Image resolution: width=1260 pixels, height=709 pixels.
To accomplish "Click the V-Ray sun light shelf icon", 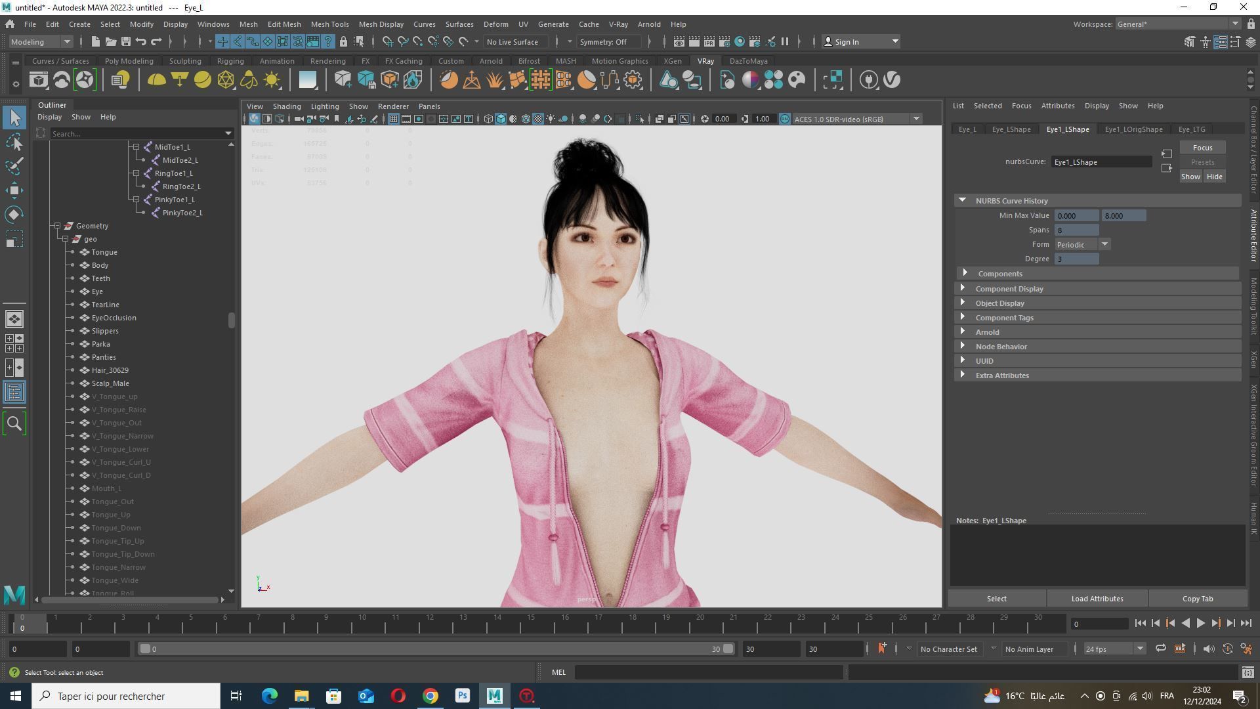I will (x=272, y=80).
